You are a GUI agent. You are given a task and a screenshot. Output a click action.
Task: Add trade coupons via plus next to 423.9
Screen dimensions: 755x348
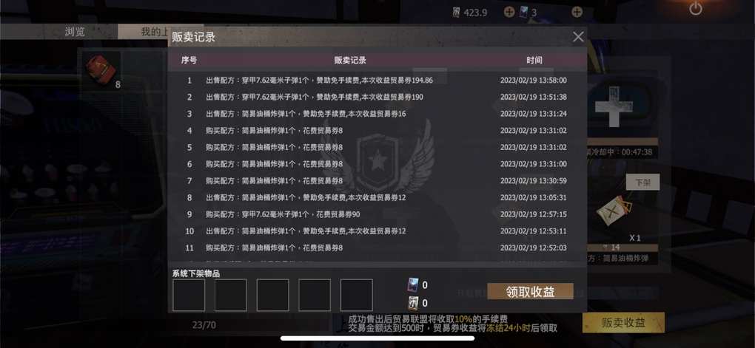[x=509, y=12]
